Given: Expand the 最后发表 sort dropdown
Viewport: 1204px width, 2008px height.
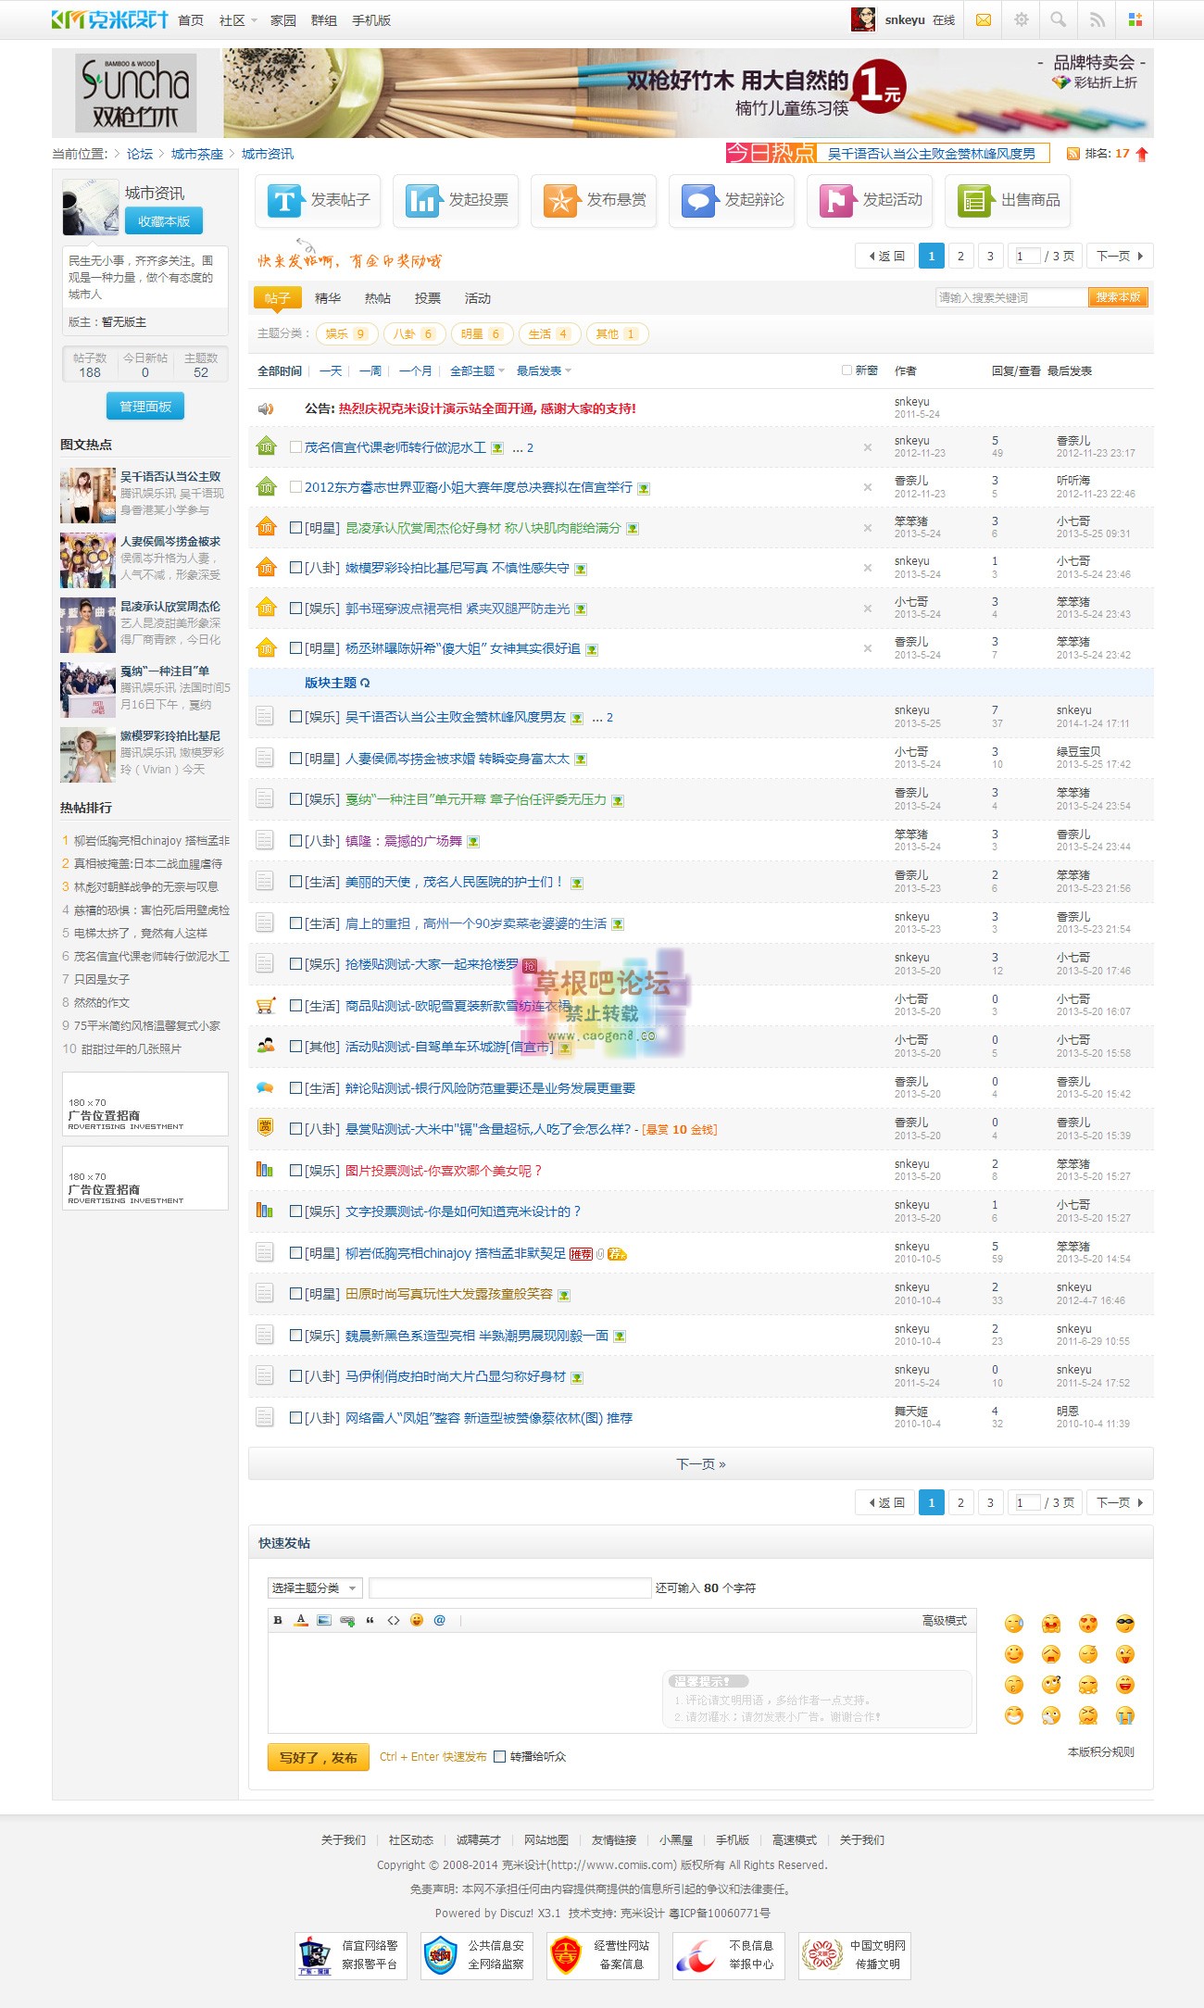Looking at the screenshot, I should click(544, 371).
